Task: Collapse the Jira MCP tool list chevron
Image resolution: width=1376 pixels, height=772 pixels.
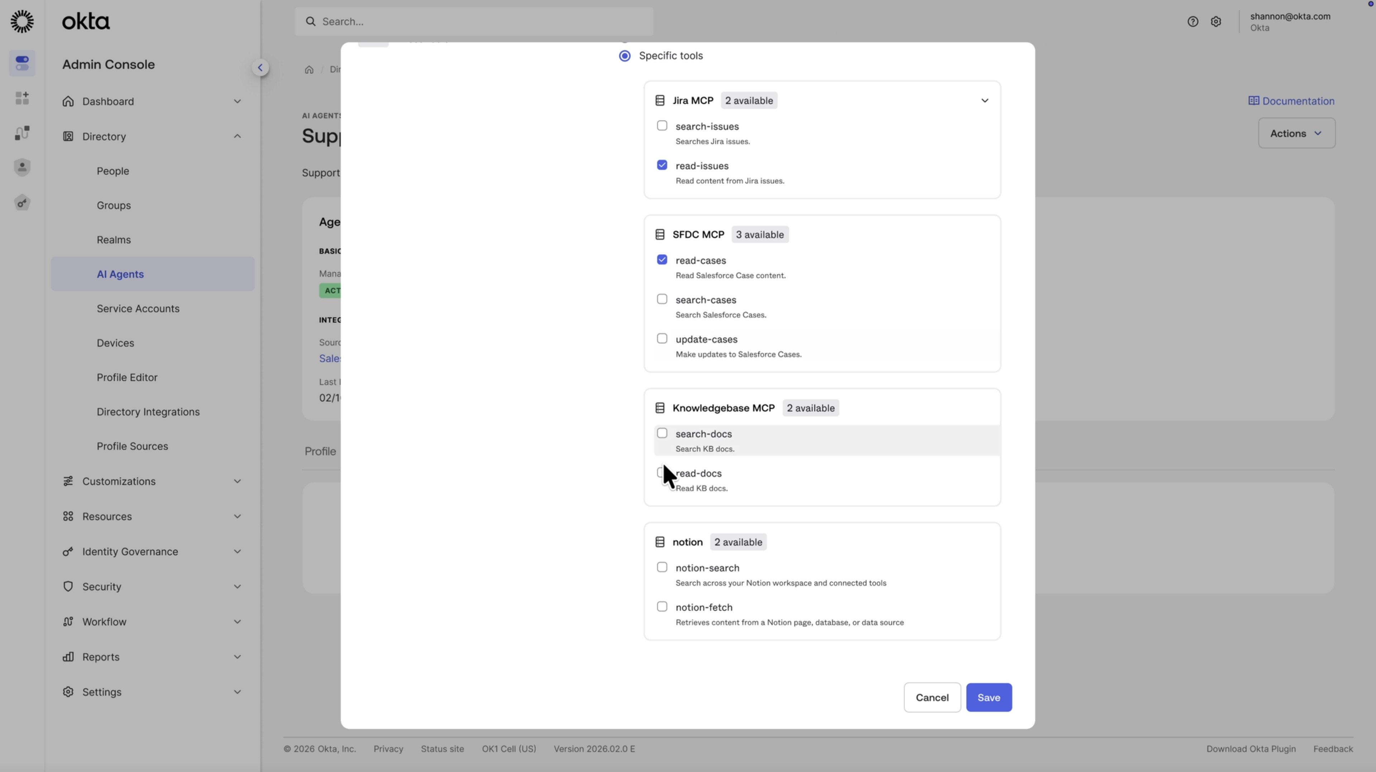Action: coord(984,100)
